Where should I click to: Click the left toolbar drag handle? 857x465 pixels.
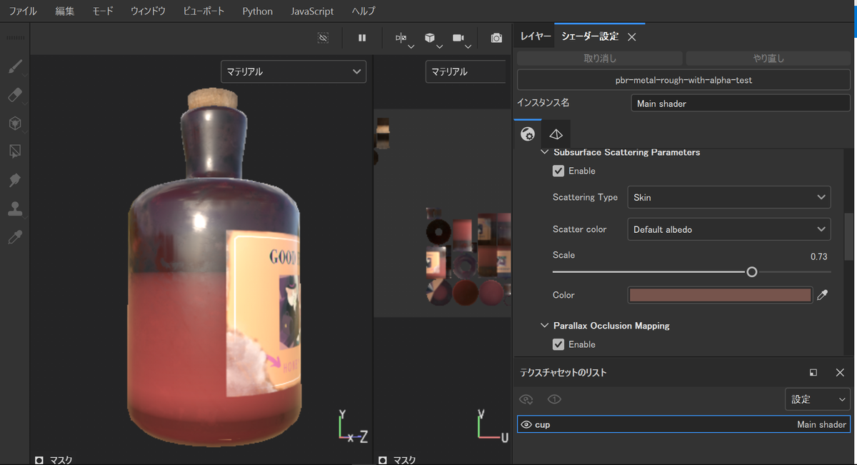coord(14,37)
